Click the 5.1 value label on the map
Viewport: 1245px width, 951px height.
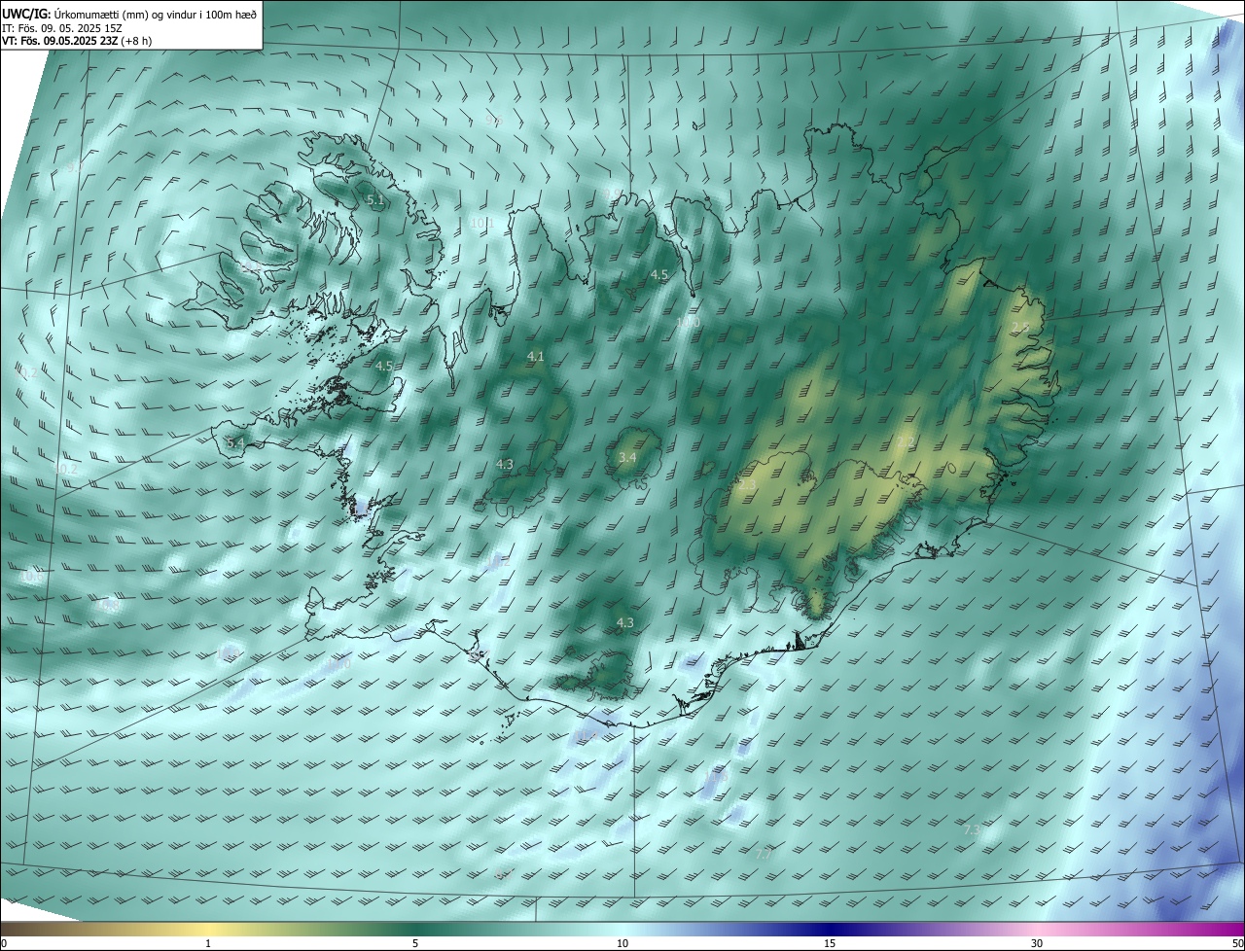[375, 199]
